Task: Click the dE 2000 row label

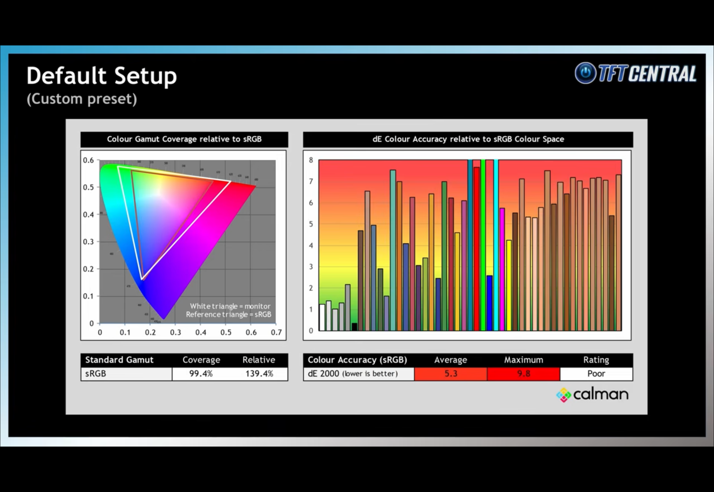Action: pos(352,374)
